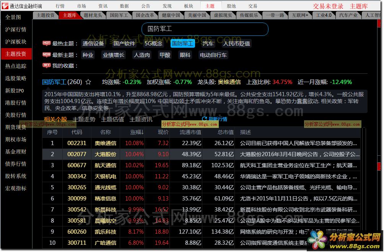Open the 行情 menu
Image resolution: width=384 pixels, height=252 pixels.
pyautogui.click(x=60, y=6)
